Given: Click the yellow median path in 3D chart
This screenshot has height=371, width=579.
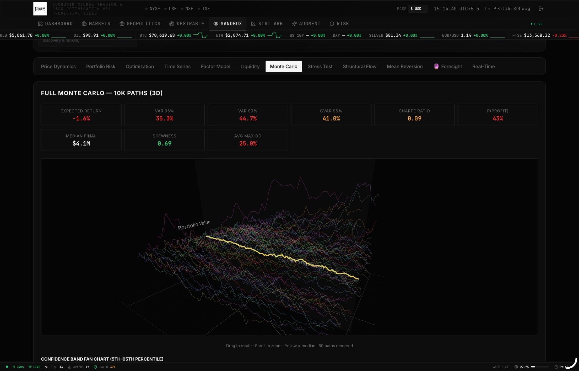Looking at the screenshot, I should point(275,255).
